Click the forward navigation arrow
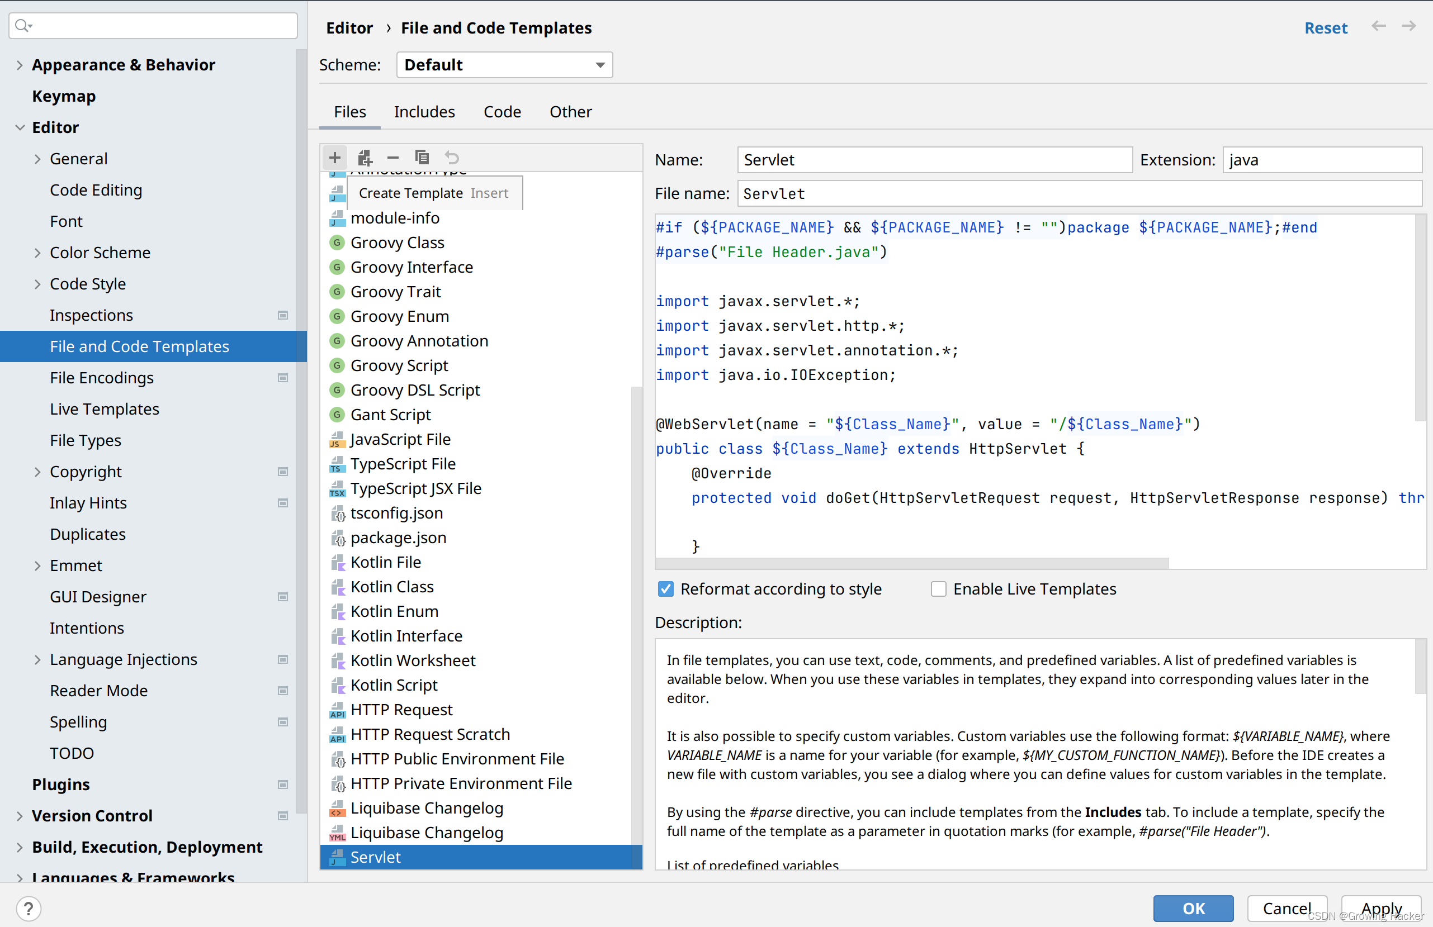Viewport: 1433px width, 927px height. point(1408,26)
